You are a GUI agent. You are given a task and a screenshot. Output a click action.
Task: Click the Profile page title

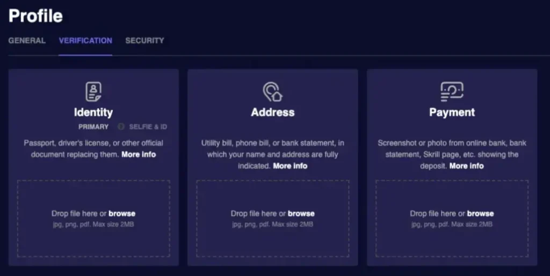tap(35, 16)
